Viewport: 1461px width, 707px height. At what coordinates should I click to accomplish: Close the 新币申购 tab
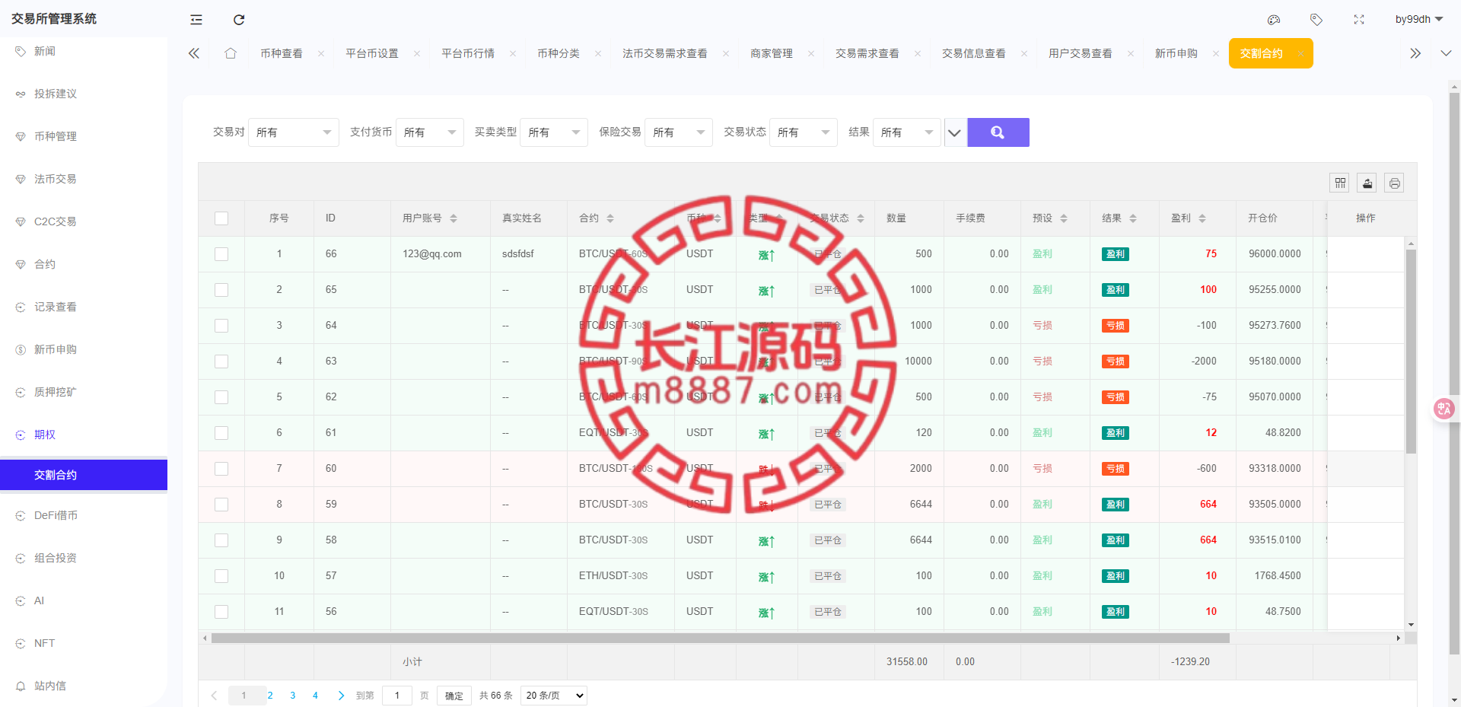click(x=1216, y=53)
